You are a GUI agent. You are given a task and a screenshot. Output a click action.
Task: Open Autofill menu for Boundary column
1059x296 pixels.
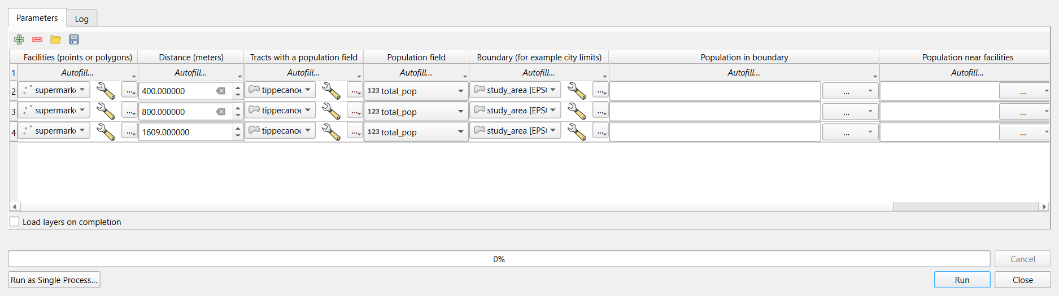(x=539, y=73)
